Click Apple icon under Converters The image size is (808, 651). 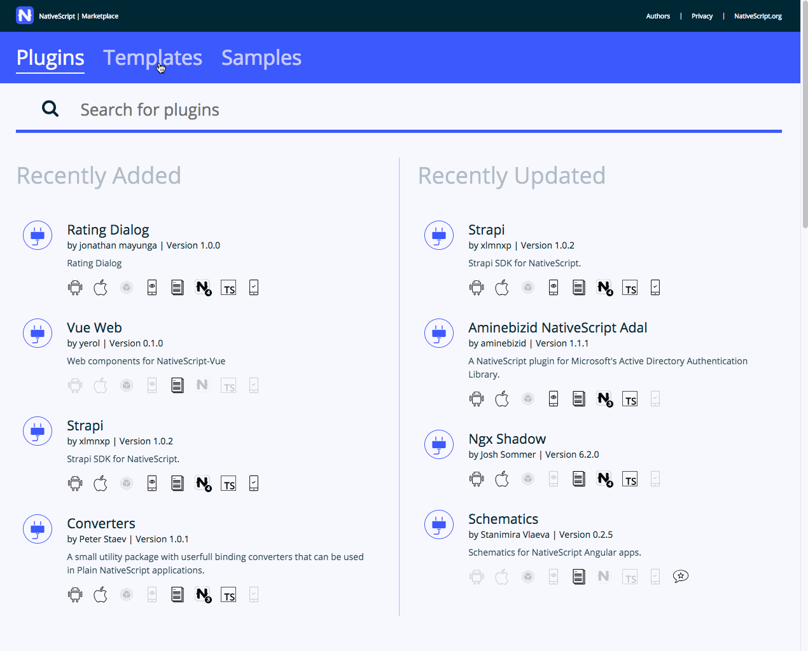101,594
